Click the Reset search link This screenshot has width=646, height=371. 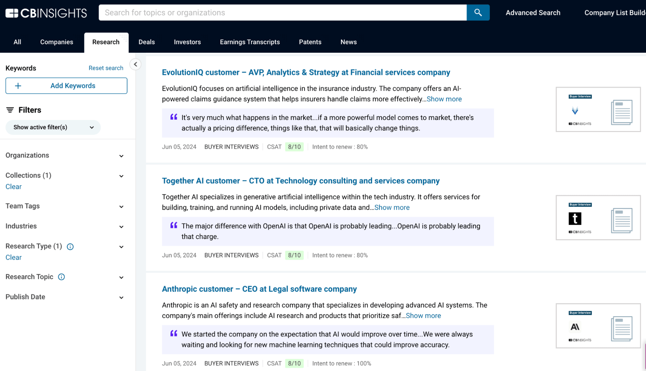coord(106,68)
